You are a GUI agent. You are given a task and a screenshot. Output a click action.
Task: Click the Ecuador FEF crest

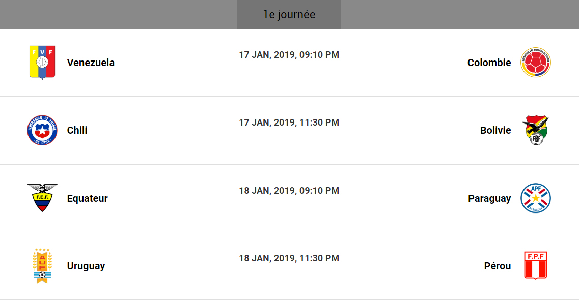point(42,198)
